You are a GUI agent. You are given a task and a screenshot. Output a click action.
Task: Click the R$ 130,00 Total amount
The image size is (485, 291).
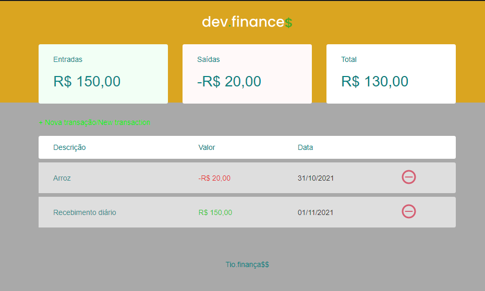374,82
